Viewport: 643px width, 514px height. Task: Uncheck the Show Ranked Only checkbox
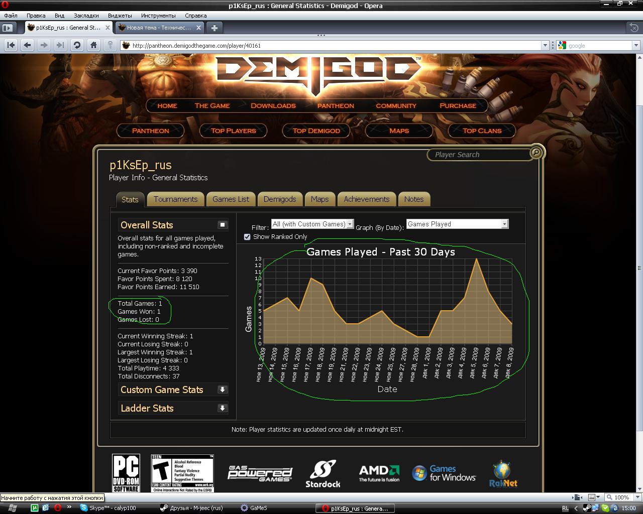[247, 237]
